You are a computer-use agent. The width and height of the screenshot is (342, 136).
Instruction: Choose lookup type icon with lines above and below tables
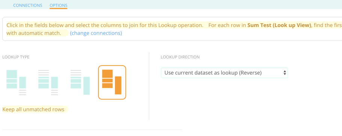(48, 82)
